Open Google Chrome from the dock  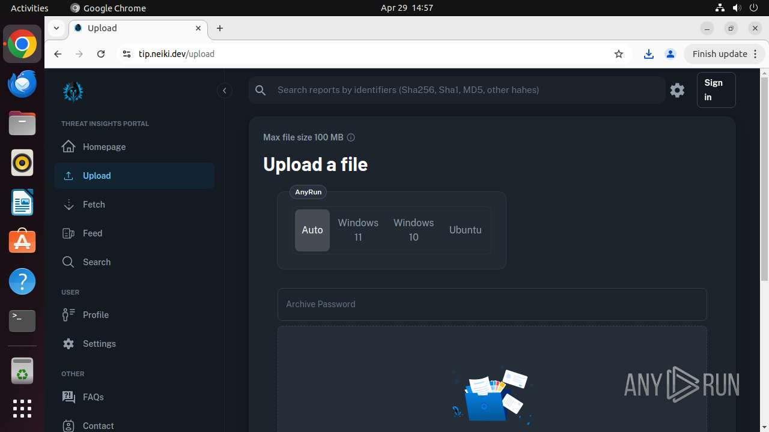(22, 44)
